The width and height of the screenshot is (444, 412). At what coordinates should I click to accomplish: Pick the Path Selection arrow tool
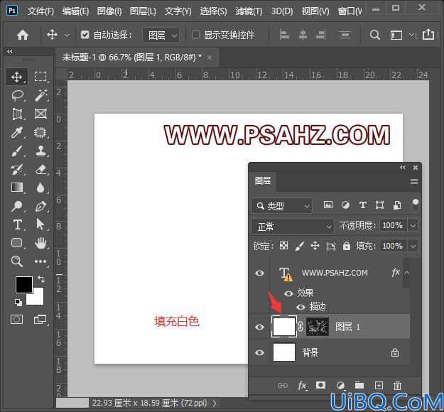click(x=40, y=224)
